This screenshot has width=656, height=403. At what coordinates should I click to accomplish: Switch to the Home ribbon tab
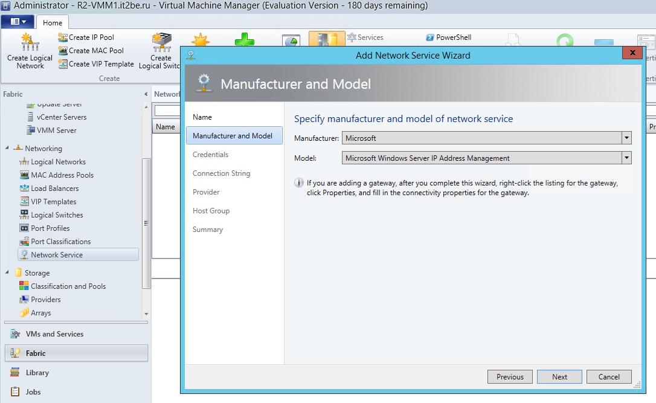click(x=53, y=22)
